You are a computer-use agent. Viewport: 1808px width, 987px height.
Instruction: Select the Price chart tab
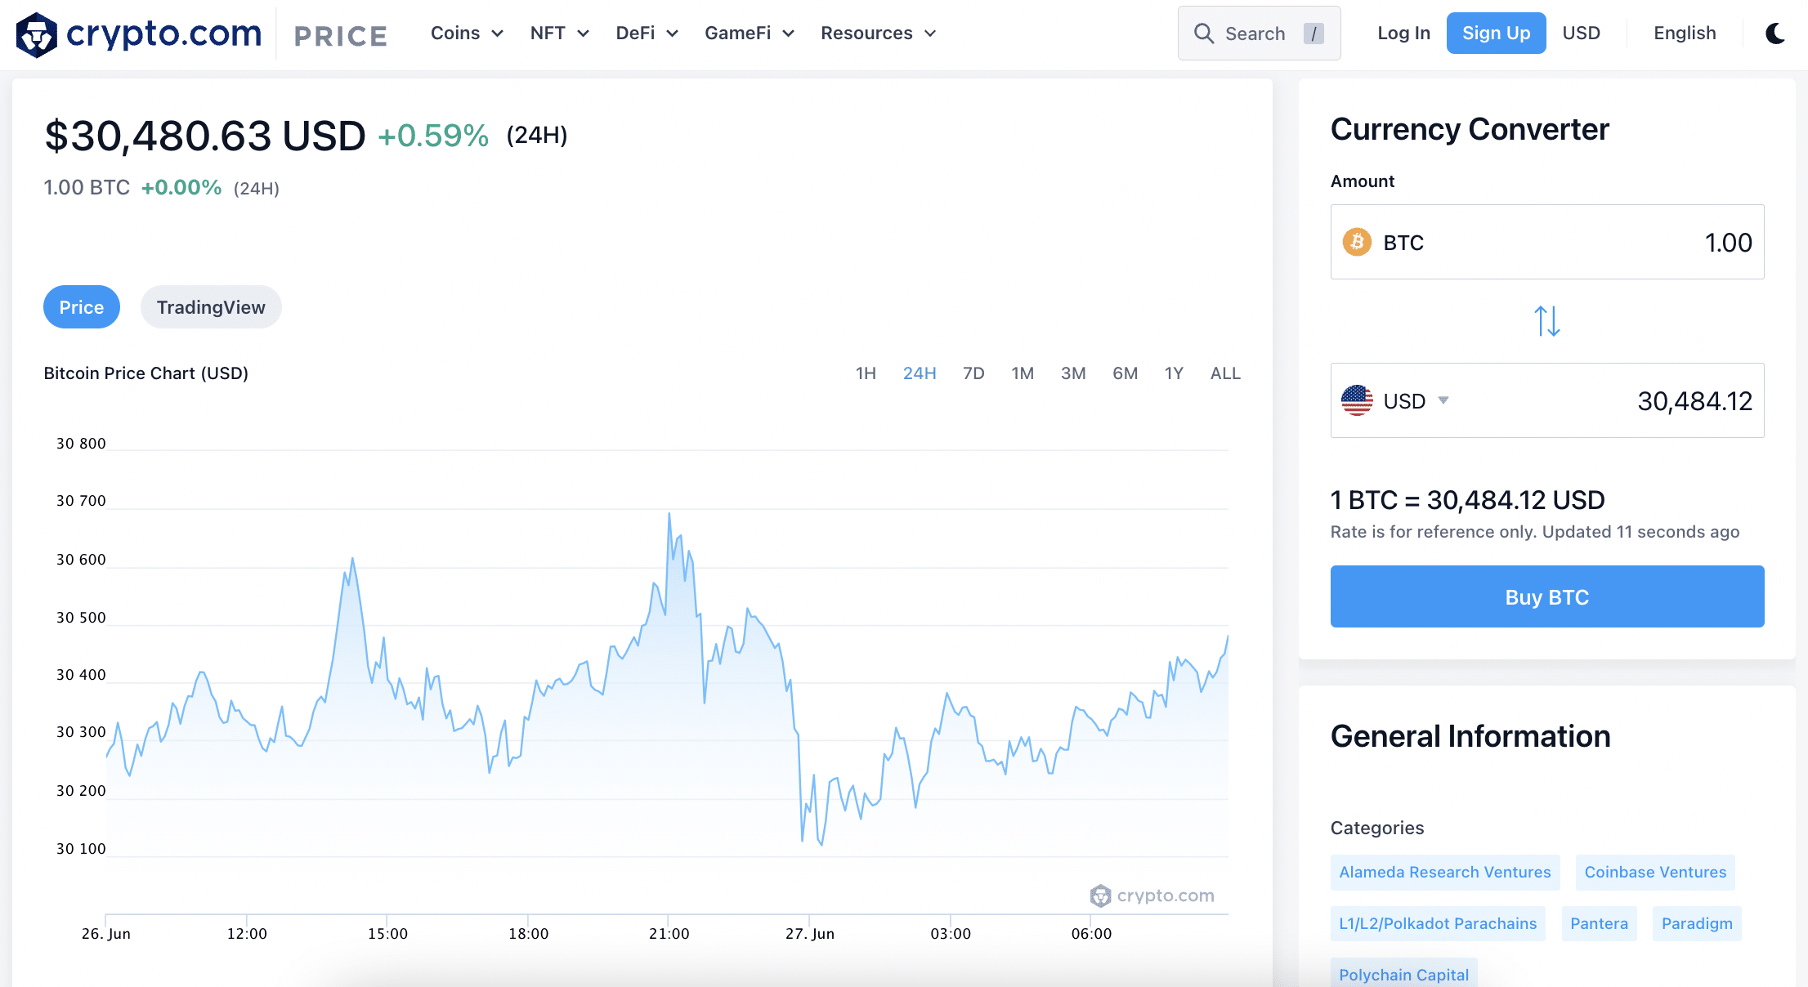click(82, 307)
